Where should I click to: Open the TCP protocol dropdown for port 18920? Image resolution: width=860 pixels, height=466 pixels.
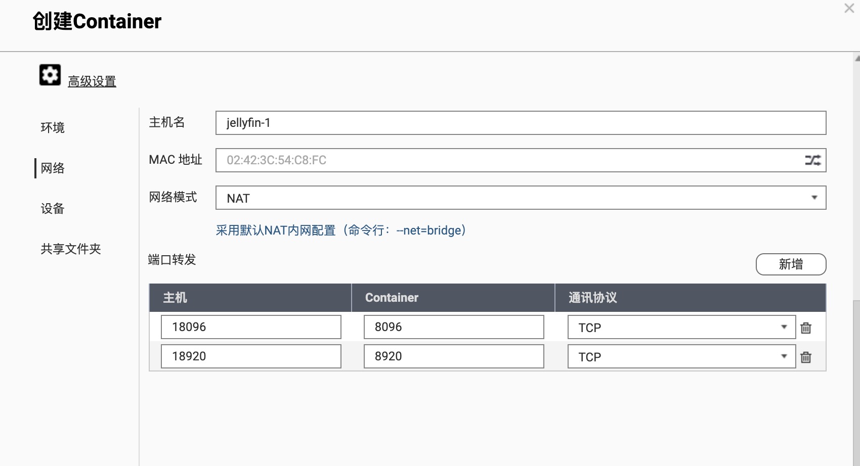pos(681,357)
